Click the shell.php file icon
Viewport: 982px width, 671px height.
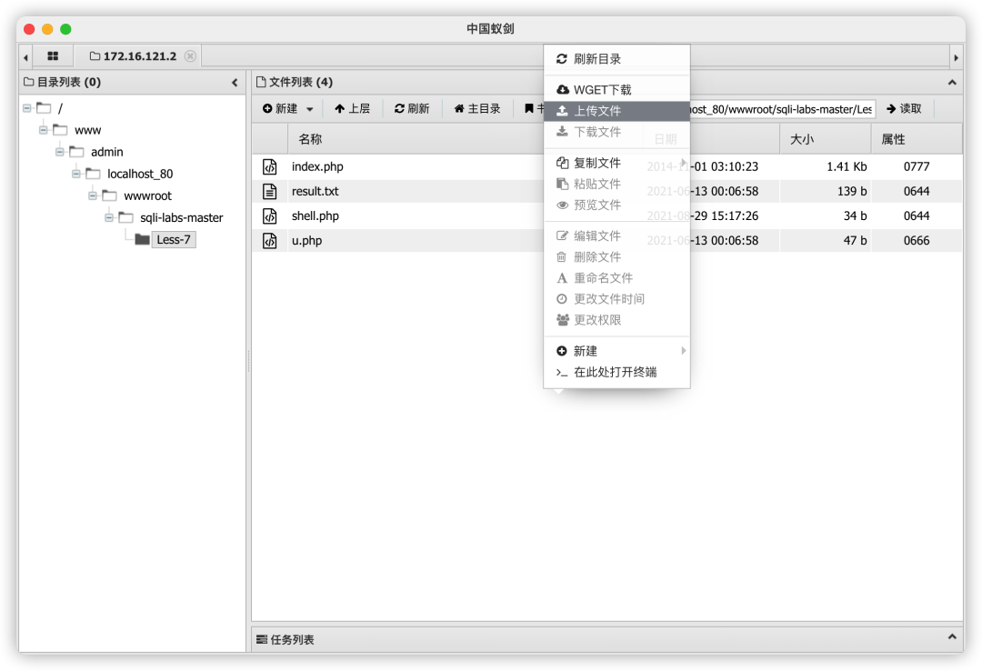point(269,216)
